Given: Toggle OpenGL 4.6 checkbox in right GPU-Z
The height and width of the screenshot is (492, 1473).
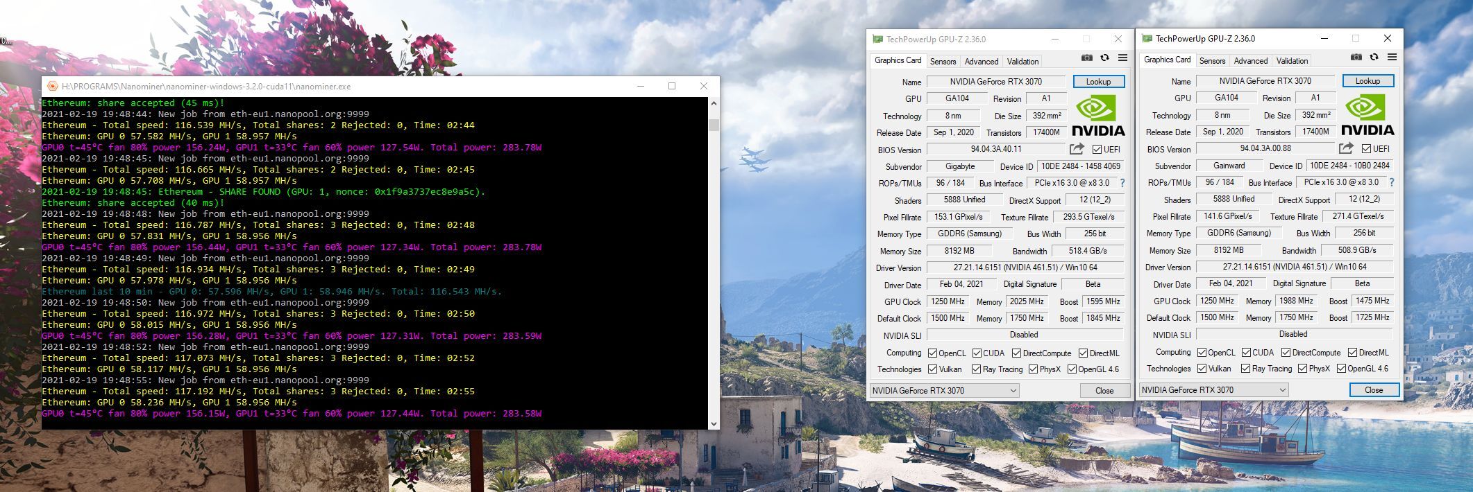Looking at the screenshot, I should click(x=1341, y=369).
